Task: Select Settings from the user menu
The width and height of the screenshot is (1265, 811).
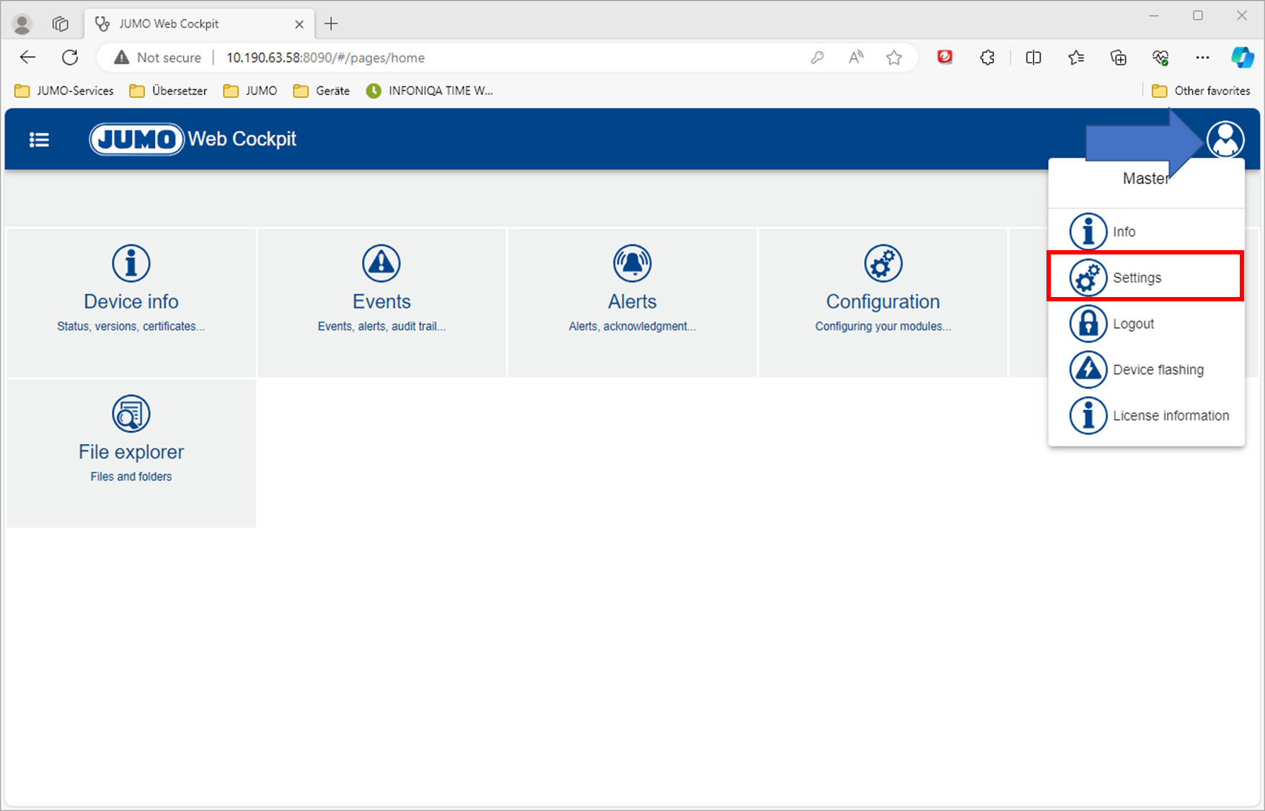Action: coord(1137,278)
